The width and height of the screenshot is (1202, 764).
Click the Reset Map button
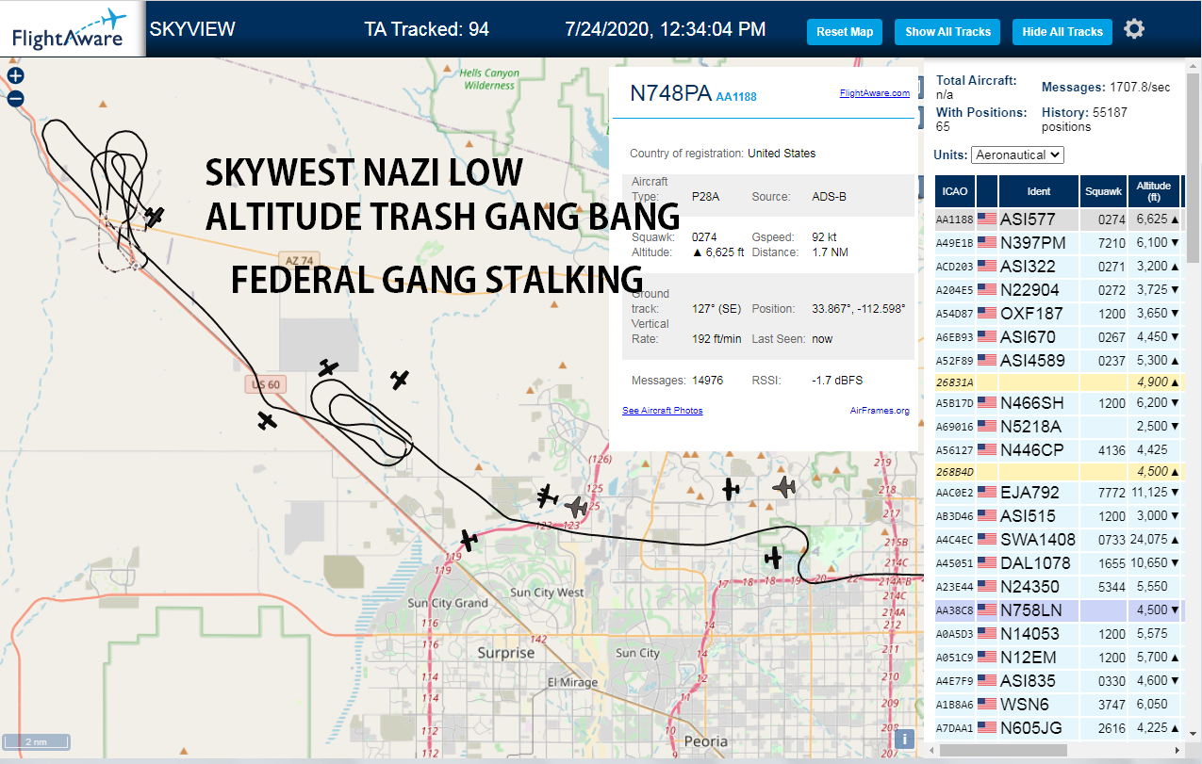pyautogui.click(x=845, y=32)
